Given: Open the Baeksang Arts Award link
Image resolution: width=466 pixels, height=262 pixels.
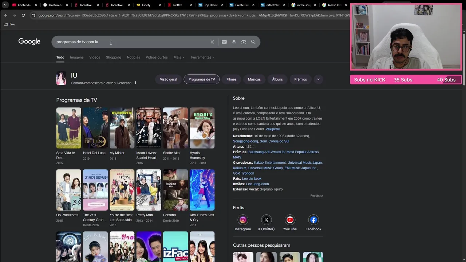Looking at the screenshot, I should click(284, 152).
